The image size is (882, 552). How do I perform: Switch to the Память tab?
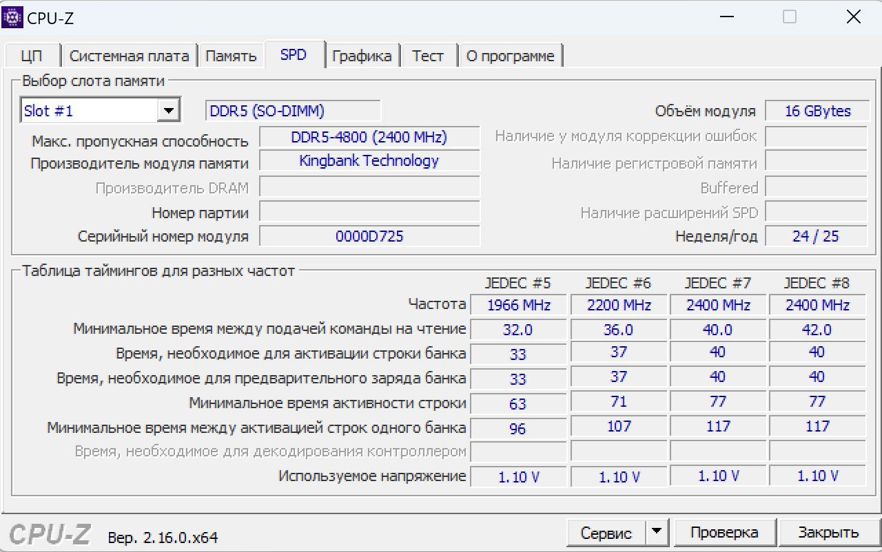click(x=232, y=56)
